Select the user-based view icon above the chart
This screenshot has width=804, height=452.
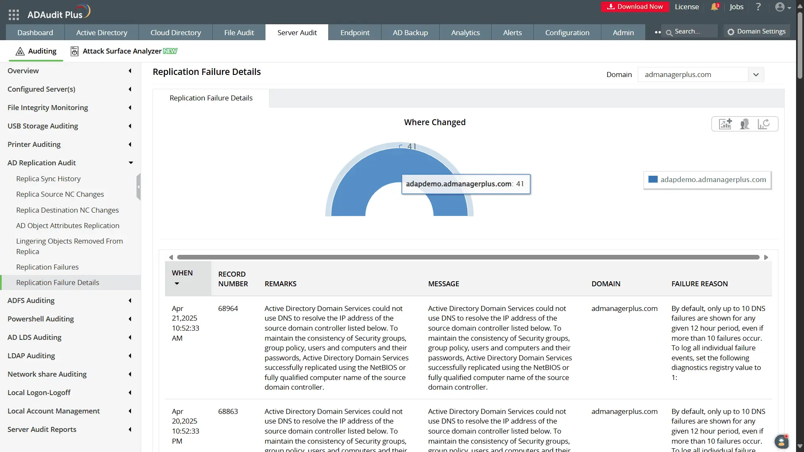(745, 124)
